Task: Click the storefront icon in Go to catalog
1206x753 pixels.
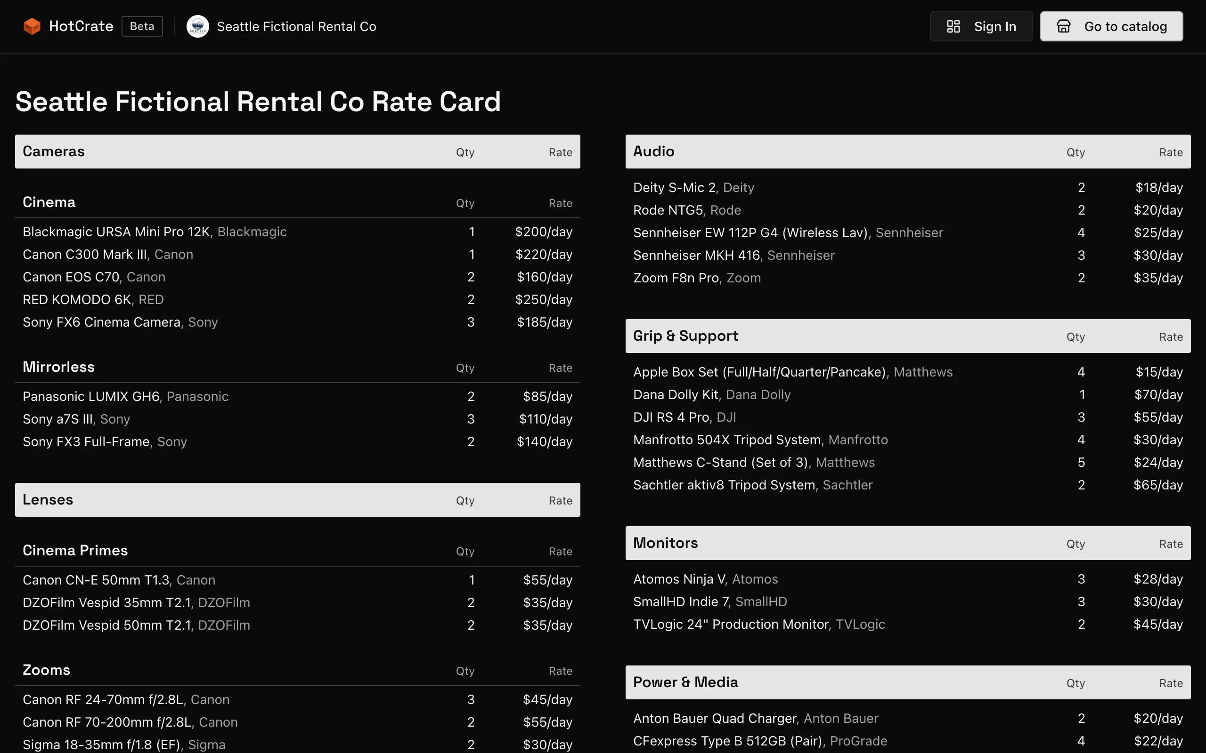Action: [1063, 26]
